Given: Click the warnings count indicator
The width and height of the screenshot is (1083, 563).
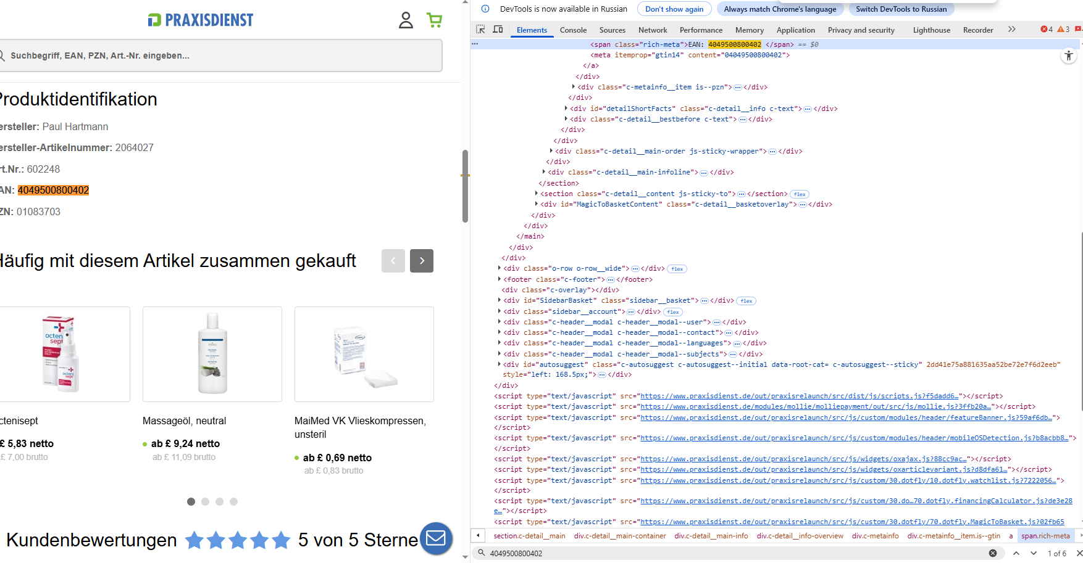Looking at the screenshot, I should pyautogui.click(x=1063, y=30).
